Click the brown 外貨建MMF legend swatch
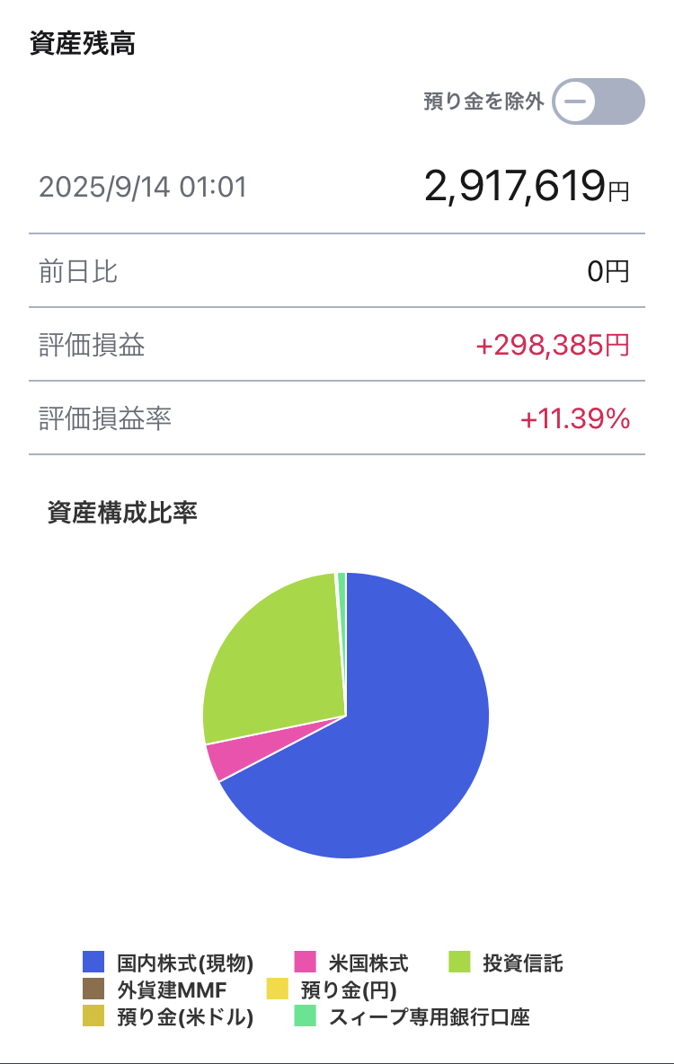The height and width of the screenshot is (1064, 674). pyautogui.click(x=93, y=989)
